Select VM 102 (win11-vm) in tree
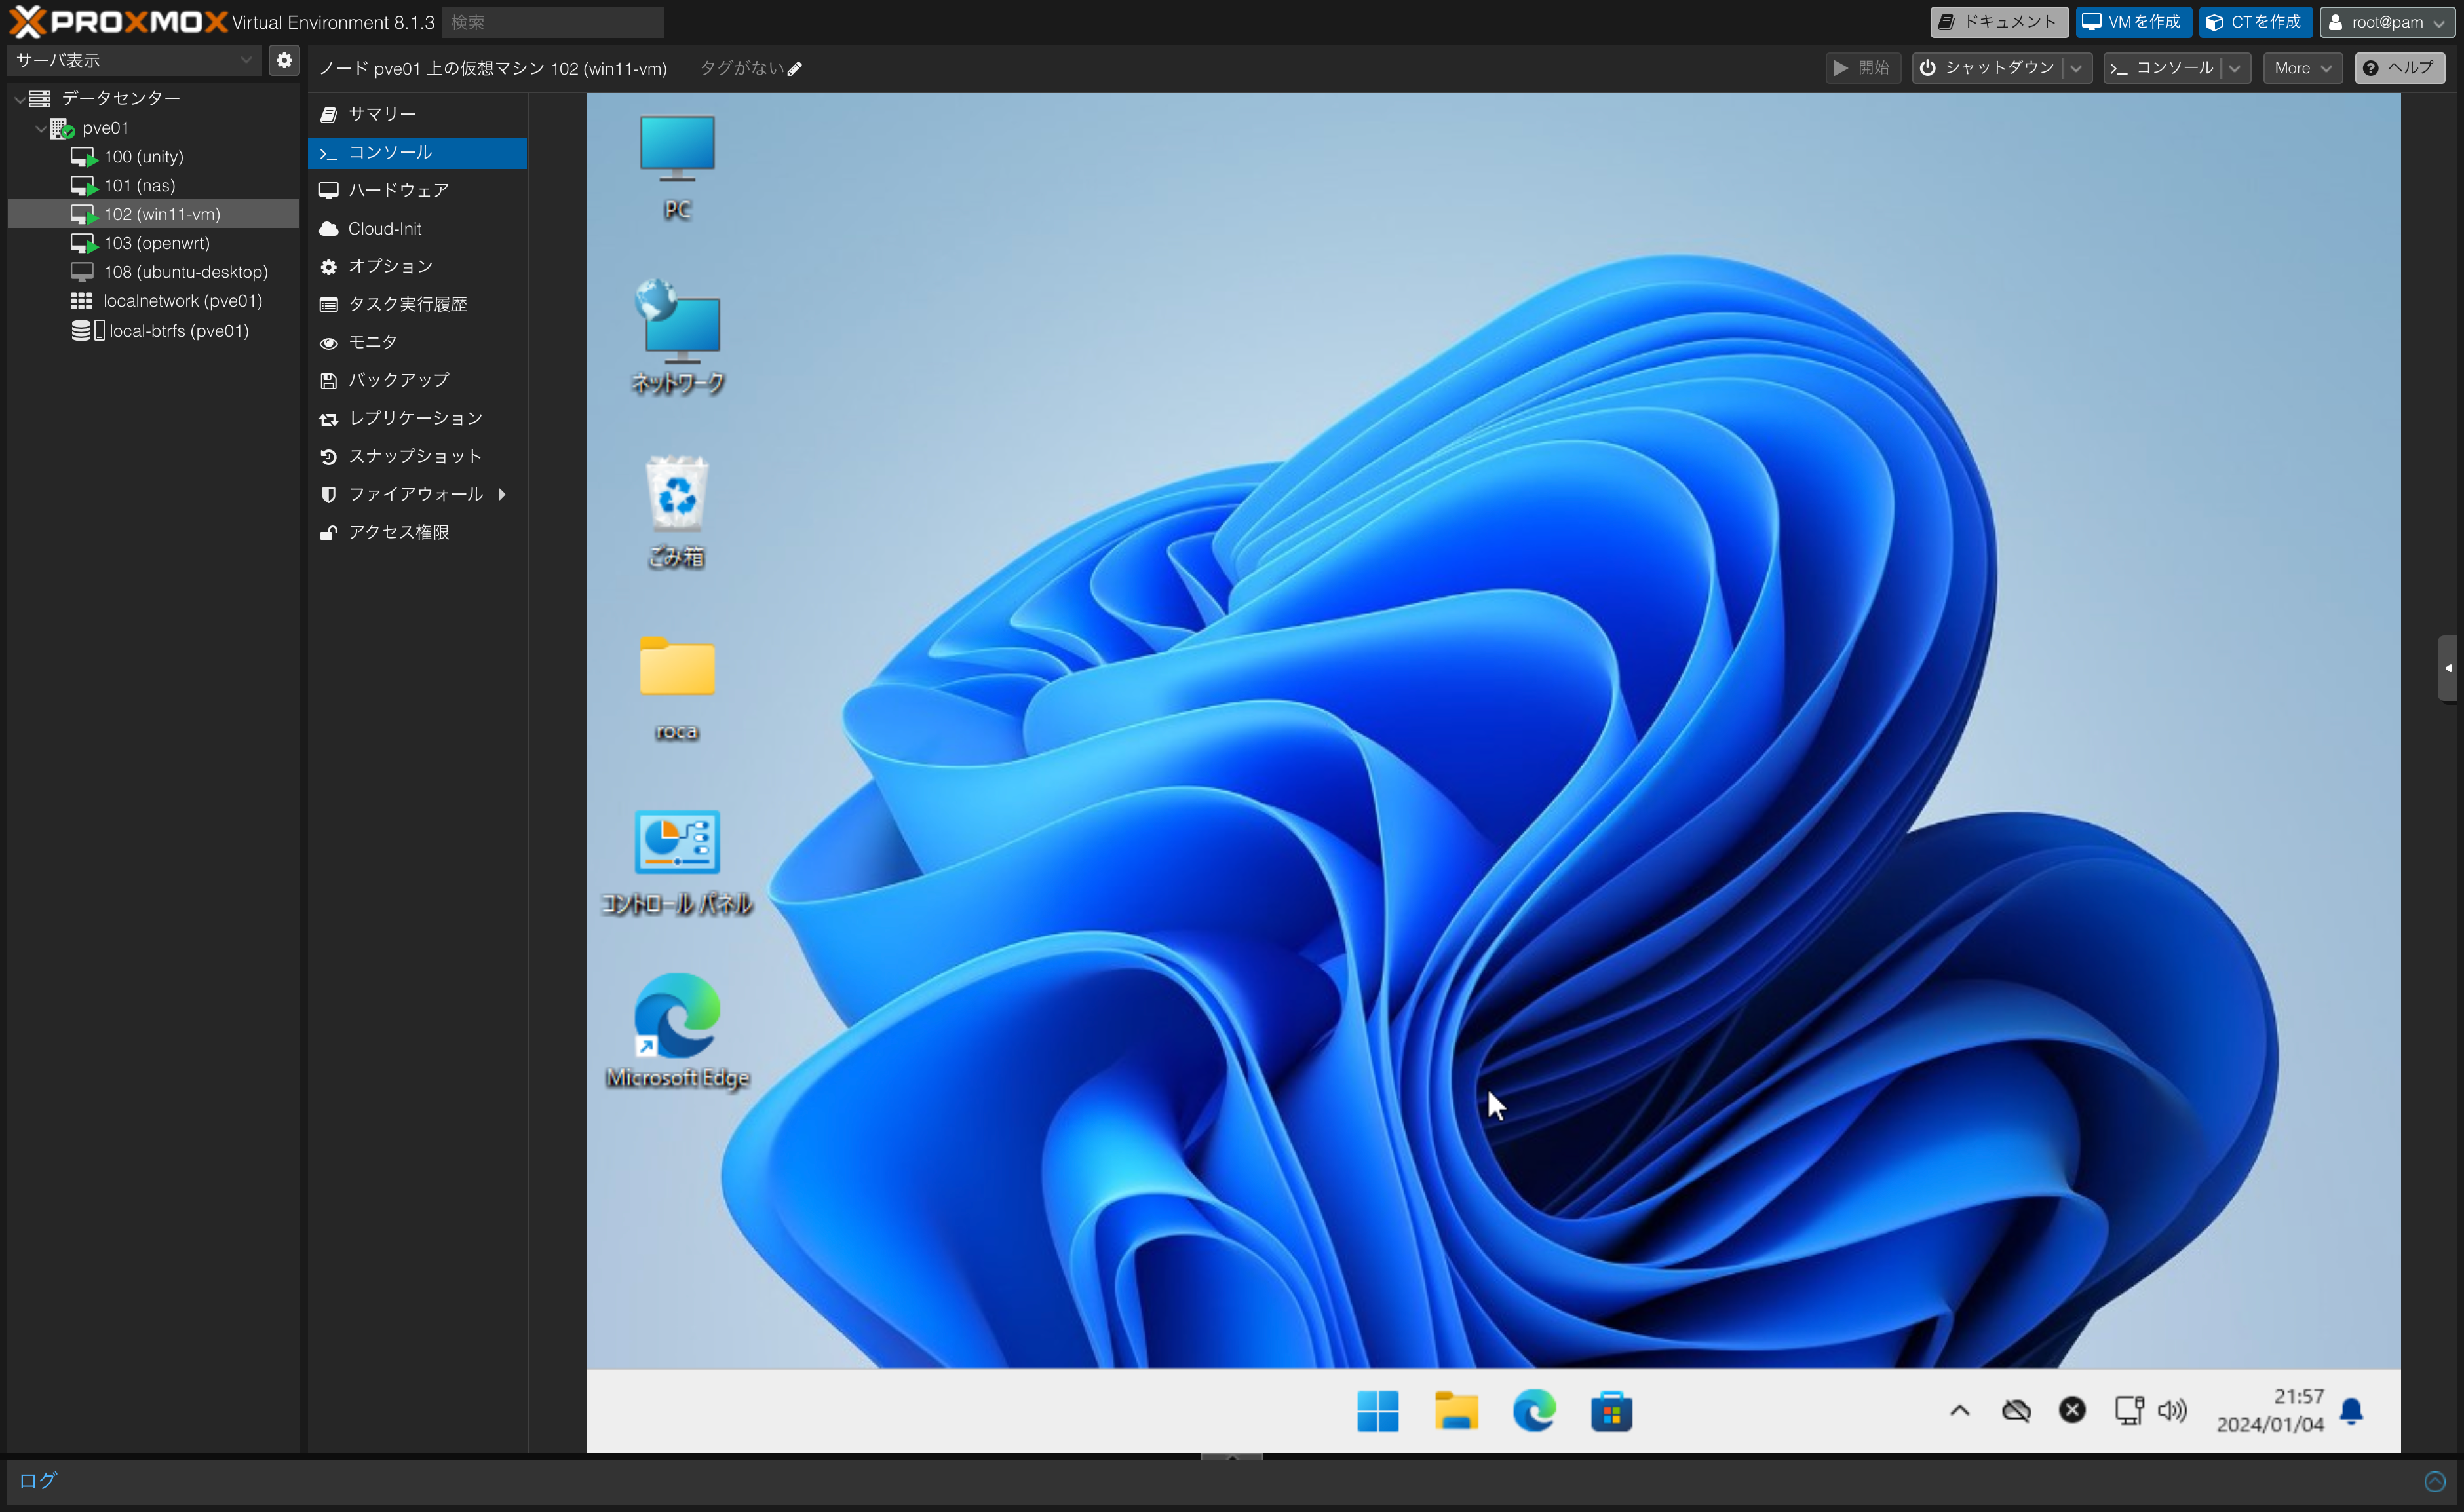Viewport: 2464px width, 1512px height. click(x=153, y=214)
